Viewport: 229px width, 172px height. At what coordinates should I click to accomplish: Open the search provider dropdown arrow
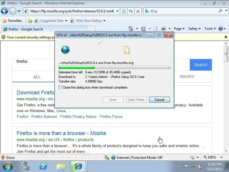[226, 11]
